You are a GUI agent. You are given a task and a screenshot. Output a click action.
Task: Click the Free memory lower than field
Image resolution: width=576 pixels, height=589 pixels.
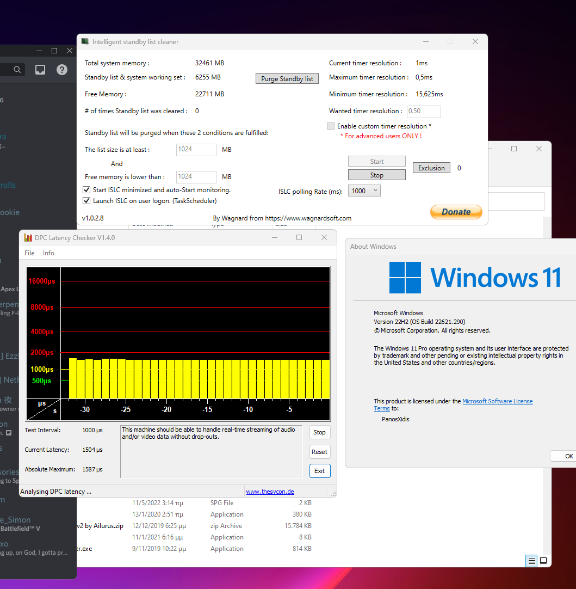coord(196,176)
